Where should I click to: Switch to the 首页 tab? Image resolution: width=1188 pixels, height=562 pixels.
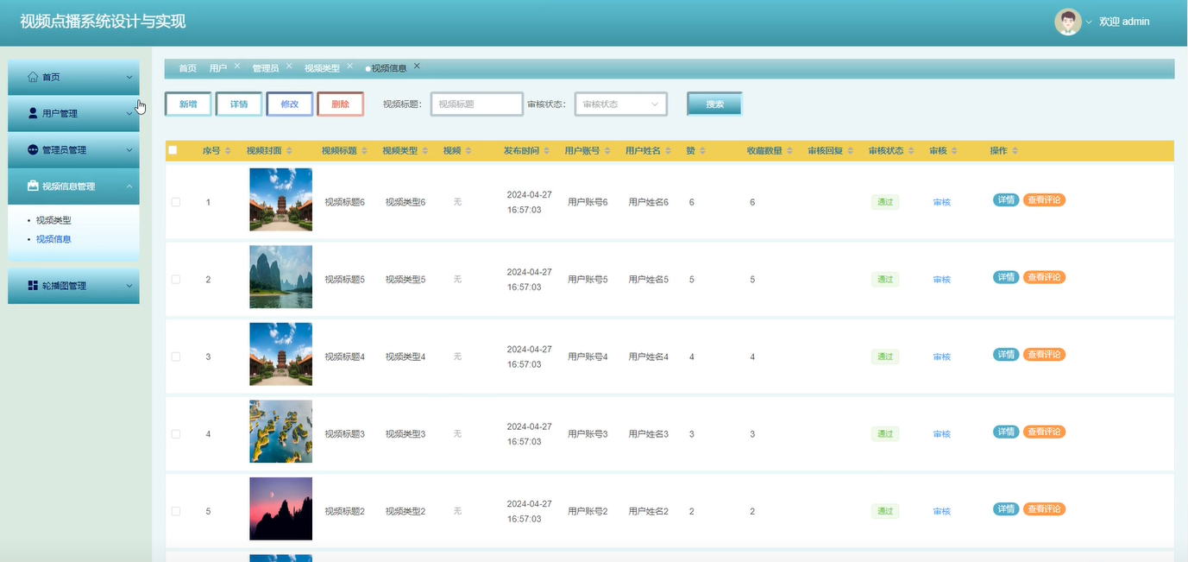(x=187, y=68)
